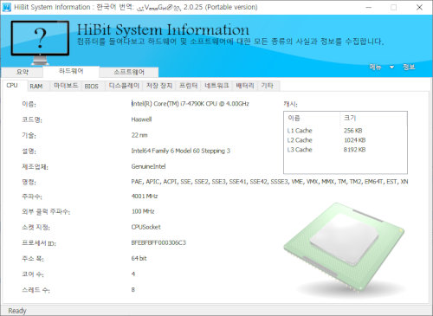Minimize the HiBit System Information window
Viewport: 433px width, 316px height.
pyautogui.click(x=369, y=7)
